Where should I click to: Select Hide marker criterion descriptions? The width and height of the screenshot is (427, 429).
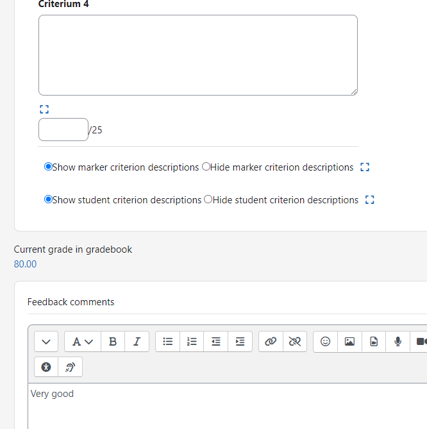[206, 166]
